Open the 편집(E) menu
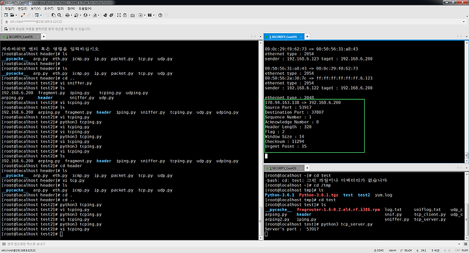Screen dimensions: 469x253 pyautogui.click(x=22, y=8)
